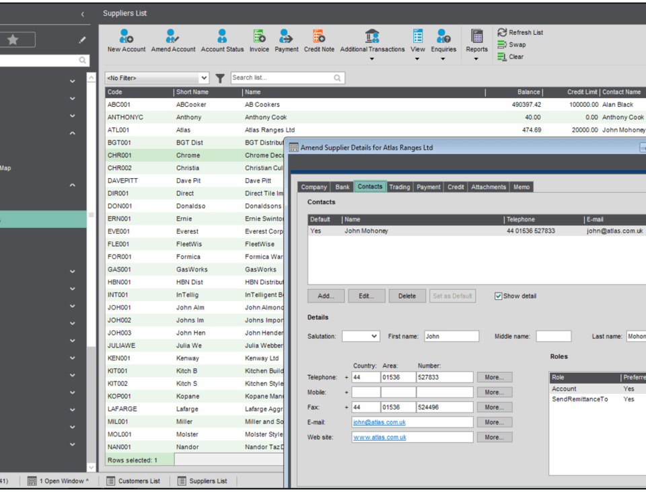The height and width of the screenshot is (492, 646).
Task: Click the New Account toolbar icon
Action: coord(126,36)
